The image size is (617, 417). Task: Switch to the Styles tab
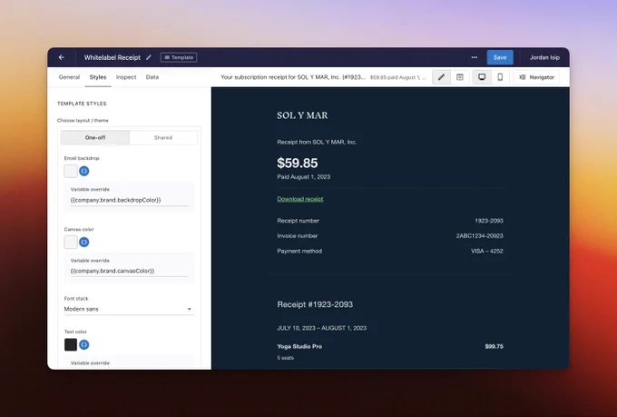98,77
